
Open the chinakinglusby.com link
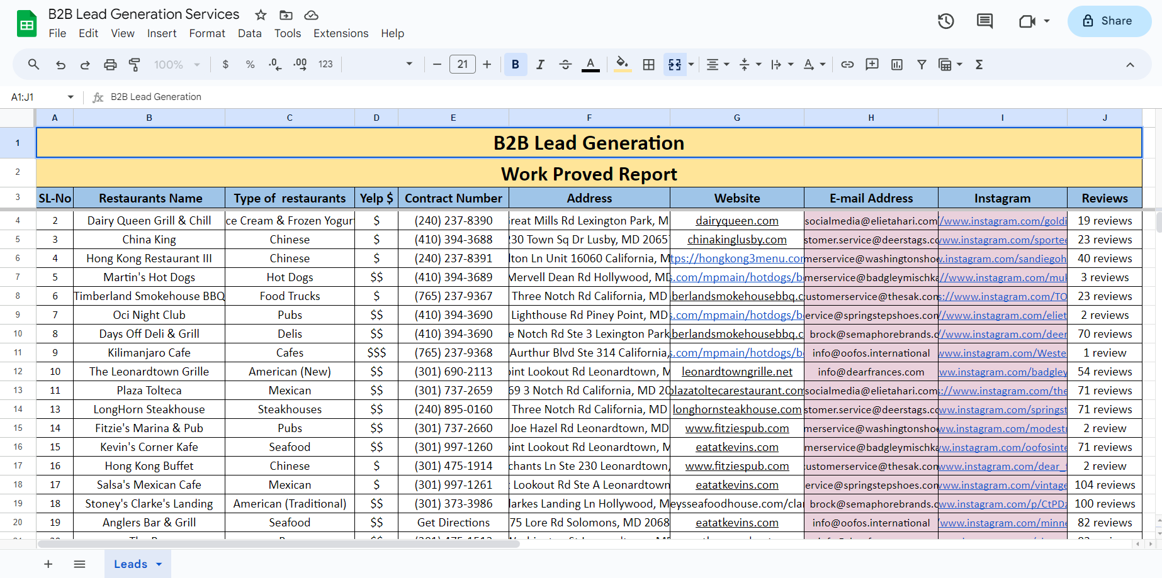pos(737,240)
